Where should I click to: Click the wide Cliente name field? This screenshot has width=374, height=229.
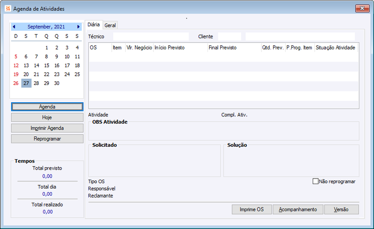[300, 36]
